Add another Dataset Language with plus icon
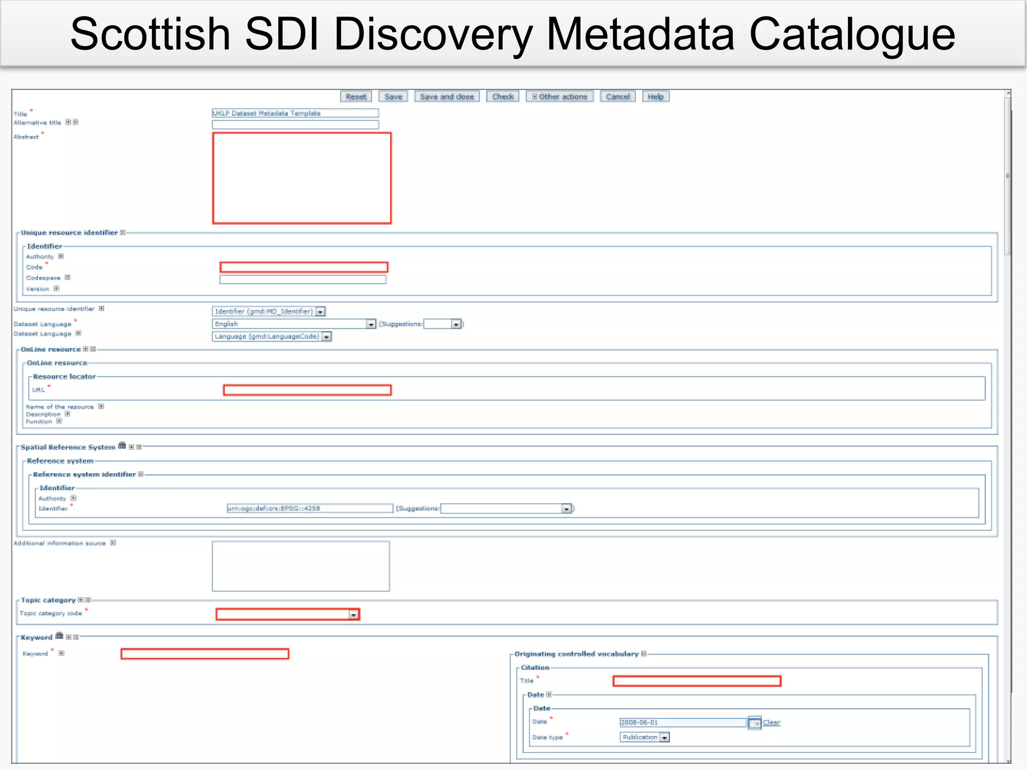Image resolution: width=1027 pixels, height=770 pixels. point(78,333)
